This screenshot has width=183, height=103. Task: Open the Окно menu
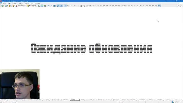(32, 3)
